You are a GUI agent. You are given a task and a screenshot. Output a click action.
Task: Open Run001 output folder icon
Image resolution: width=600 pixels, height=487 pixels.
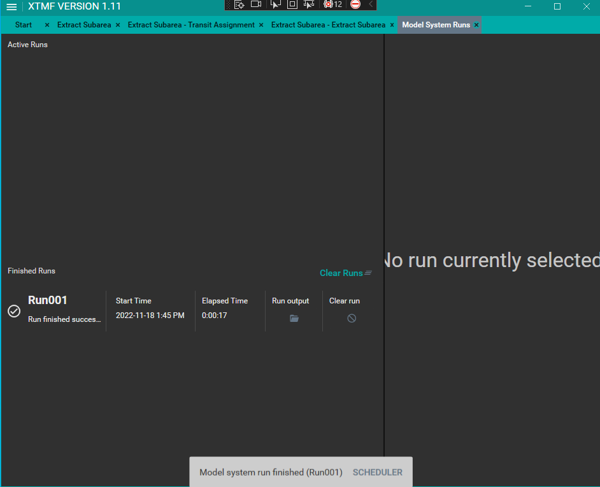coord(294,318)
